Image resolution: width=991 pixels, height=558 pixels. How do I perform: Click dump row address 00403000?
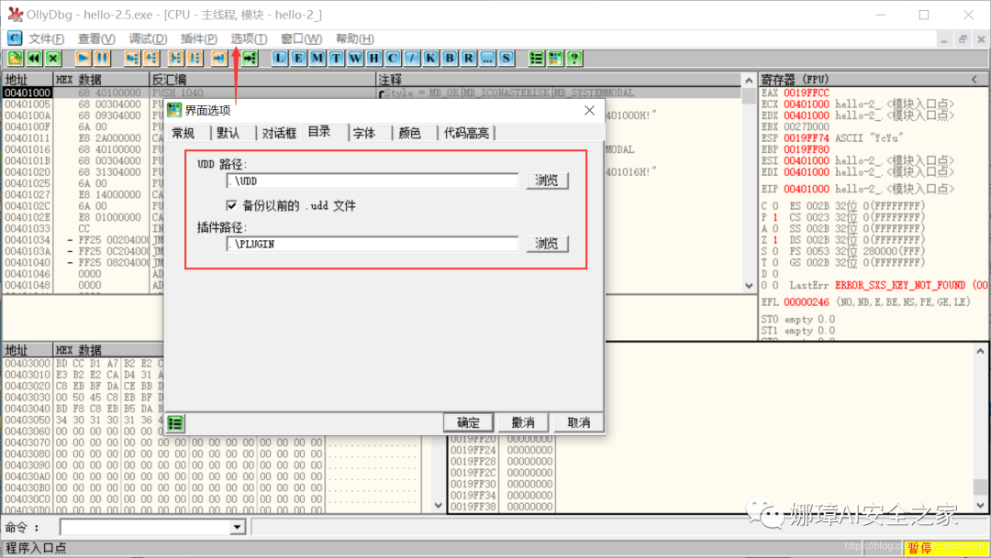(x=28, y=364)
